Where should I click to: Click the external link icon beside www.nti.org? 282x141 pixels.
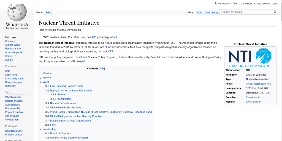[x=260, y=102]
